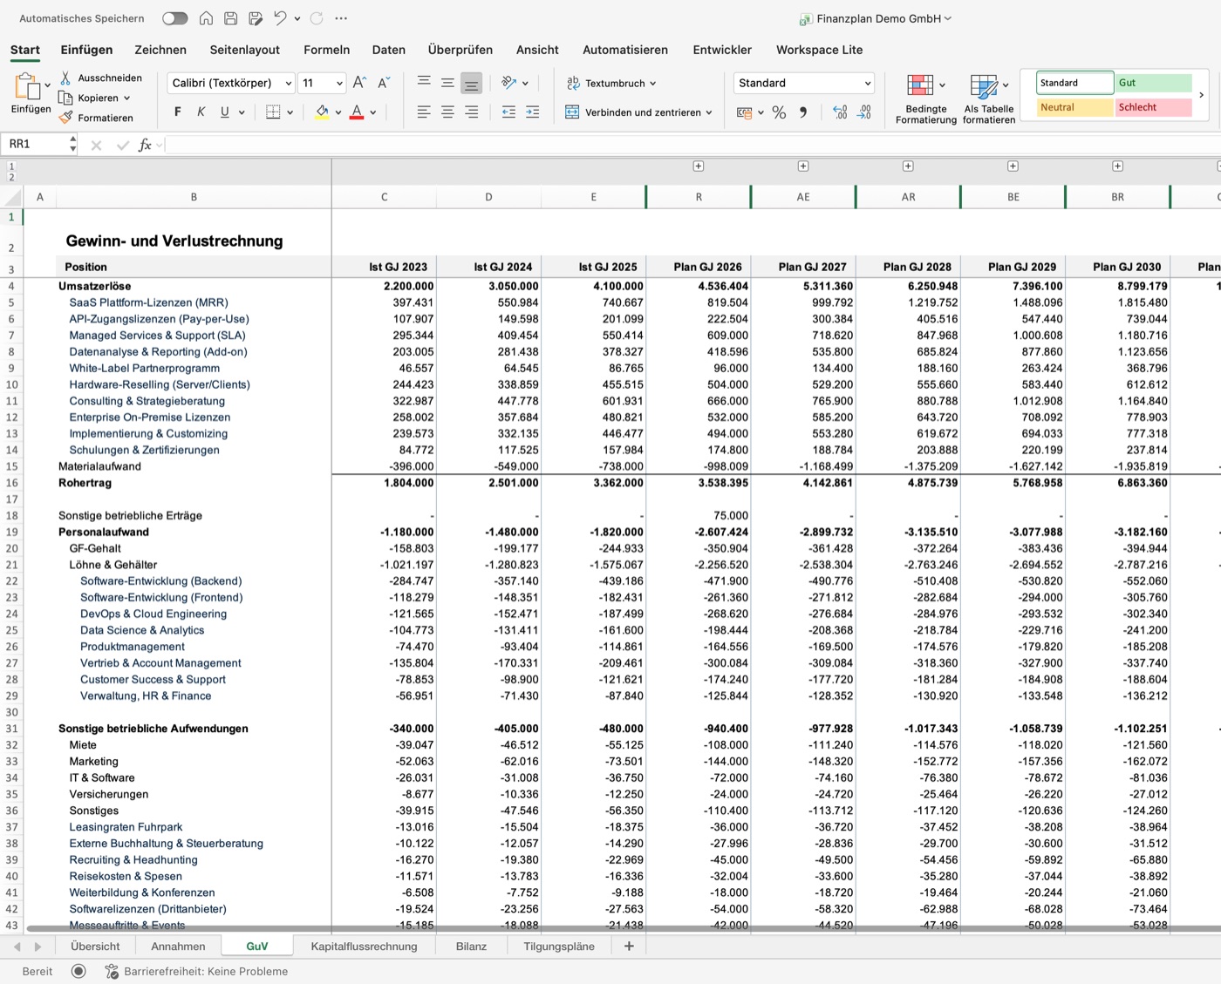Click the fx insert function icon
Screen dimensions: 1221x984
tap(146, 145)
